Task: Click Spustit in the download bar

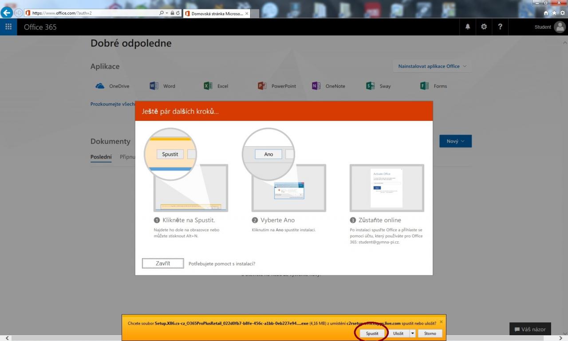Action: pos(372,333)
